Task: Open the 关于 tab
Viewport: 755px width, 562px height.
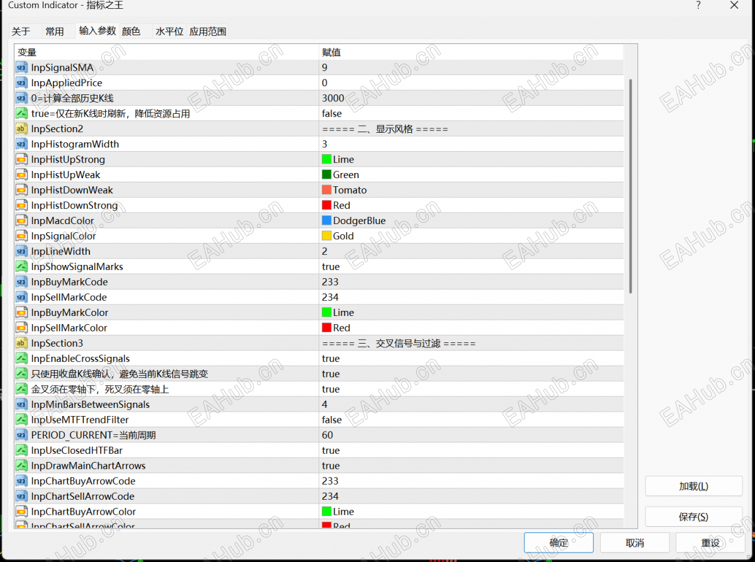Action: [21, 31]
